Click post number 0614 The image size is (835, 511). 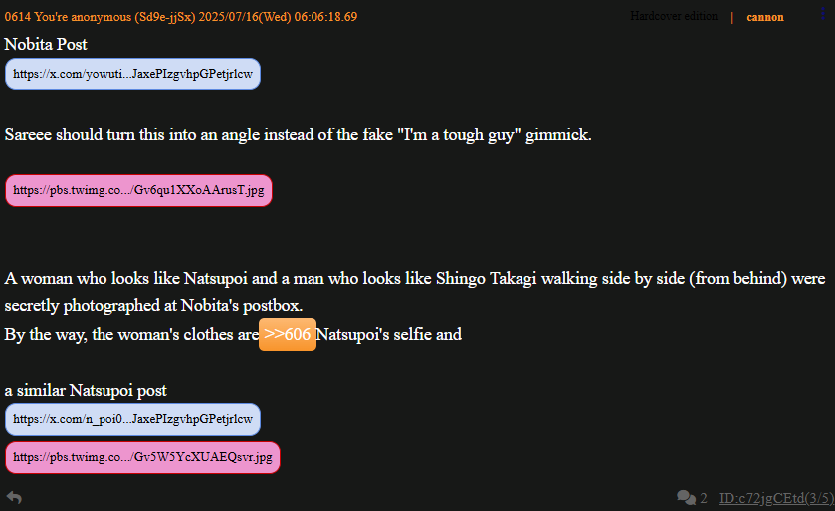click(18, 17)
